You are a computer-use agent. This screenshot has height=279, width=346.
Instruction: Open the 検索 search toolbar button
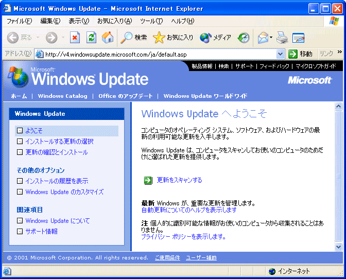(x=134, y=38)
